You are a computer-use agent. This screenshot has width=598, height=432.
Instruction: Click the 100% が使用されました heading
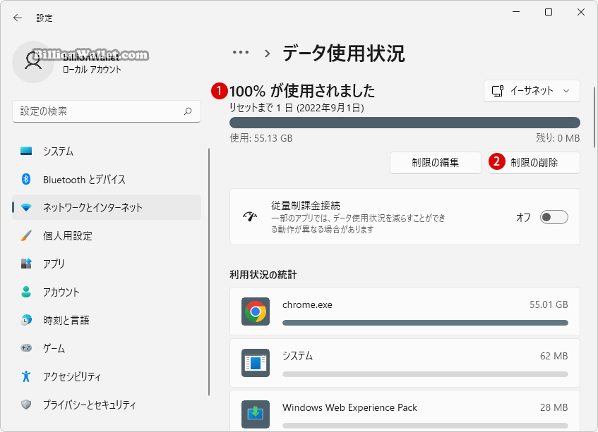[302, 91]
